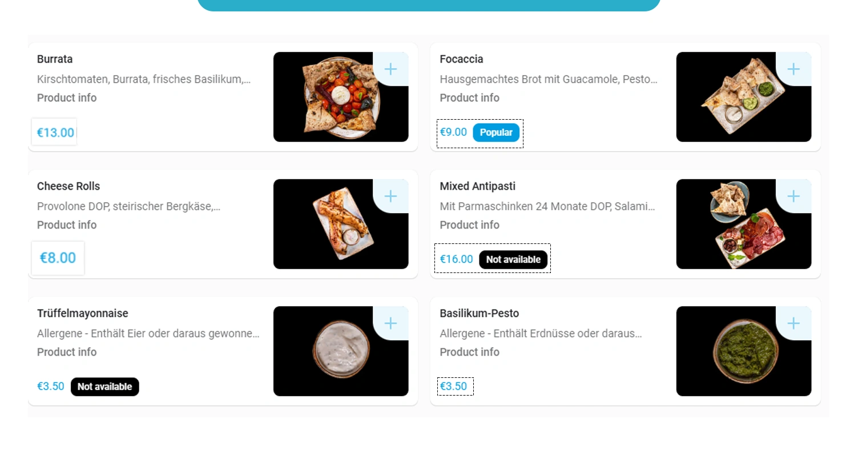Select the Cheese Rolls €8.00 price
The width and height of the screenshot is (858, 452).
click(58, 258)
